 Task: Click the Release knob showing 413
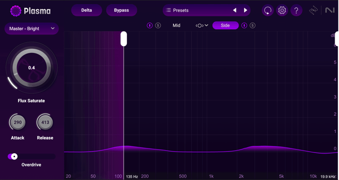coord(45,122)
